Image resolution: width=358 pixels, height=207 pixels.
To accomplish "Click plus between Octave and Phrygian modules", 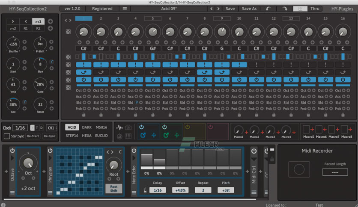I will tap(44, 171).
